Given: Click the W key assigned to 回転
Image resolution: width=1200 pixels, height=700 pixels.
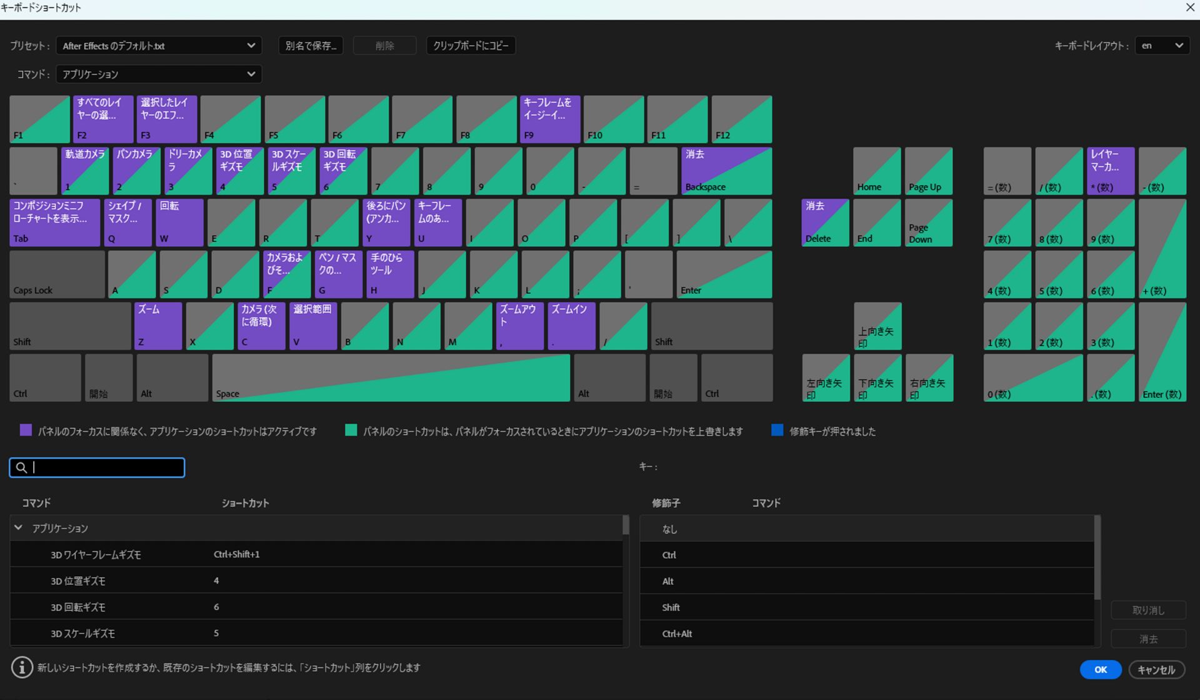Looking at the screenshot, I should (179, 222).
